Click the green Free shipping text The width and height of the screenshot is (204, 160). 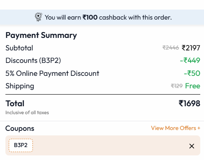tap(193, 86)
